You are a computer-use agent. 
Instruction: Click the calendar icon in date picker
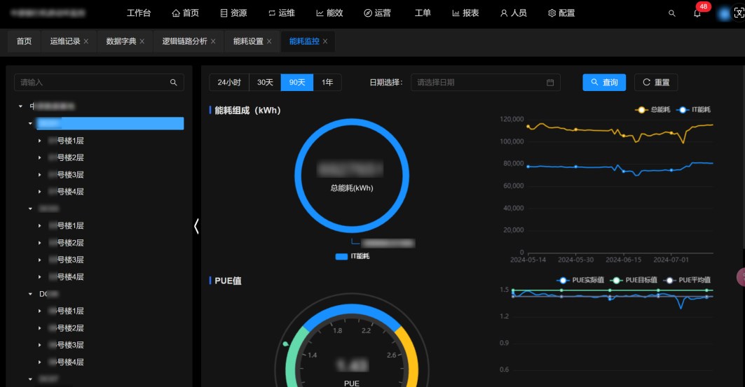[x=550, y=83]
